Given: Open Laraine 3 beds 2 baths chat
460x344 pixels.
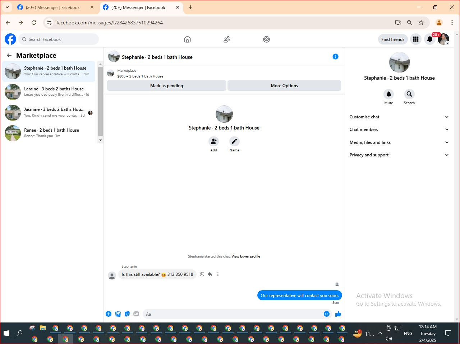Looking at the screenshot, I should click(x=49, y=92).
